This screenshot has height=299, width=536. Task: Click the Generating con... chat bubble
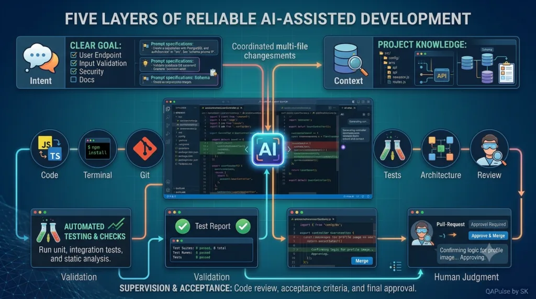[x=359, y=121]
